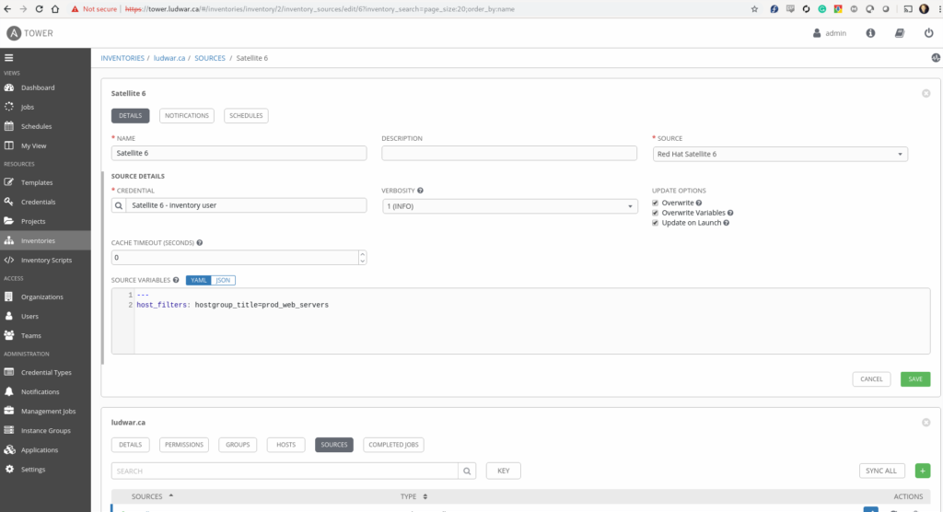Toggle the Overwrite checkbox

(656, 203)
